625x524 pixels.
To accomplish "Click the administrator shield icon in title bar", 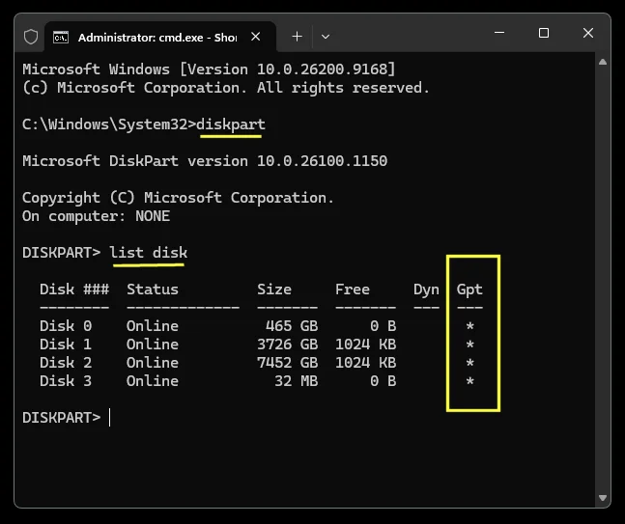I will pyautogui.click(x=31, y=37).
